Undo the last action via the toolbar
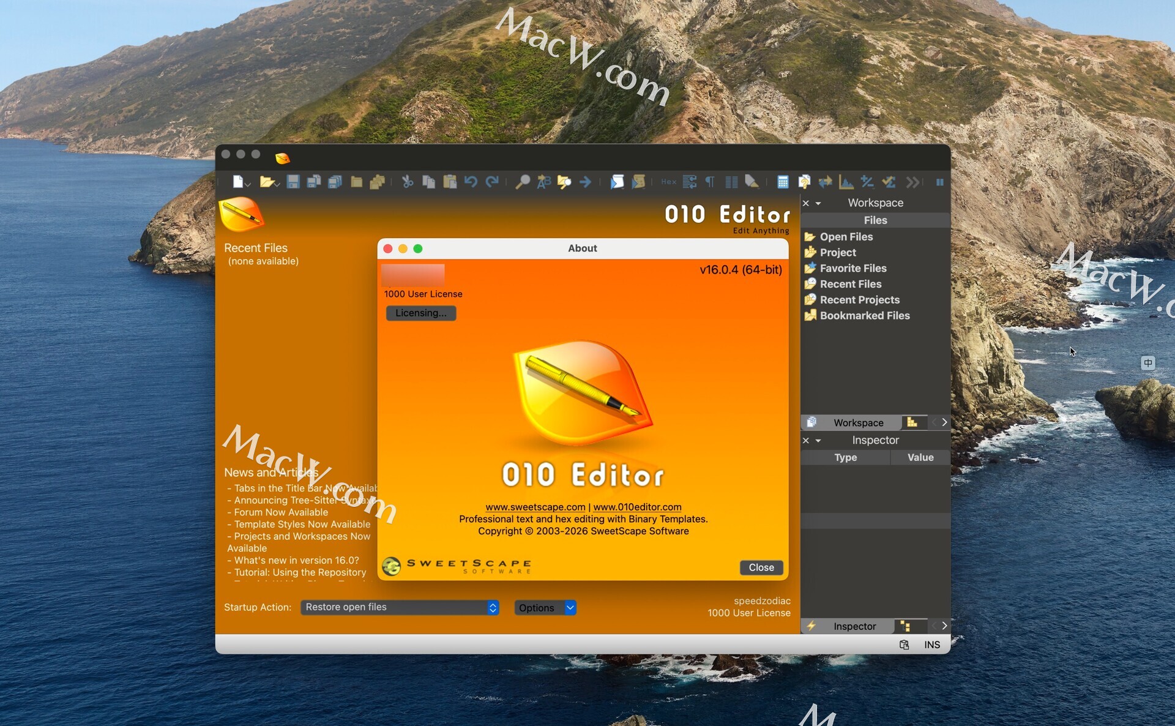This screenshot has height=726, width=1175. (x=471, y=182)
